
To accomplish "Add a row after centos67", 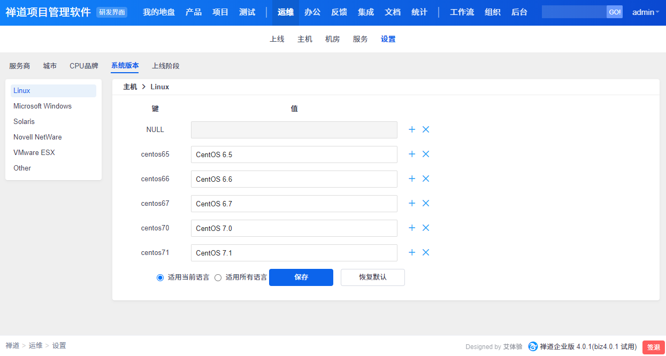I will pyautogui.click(x=412, y=203).
